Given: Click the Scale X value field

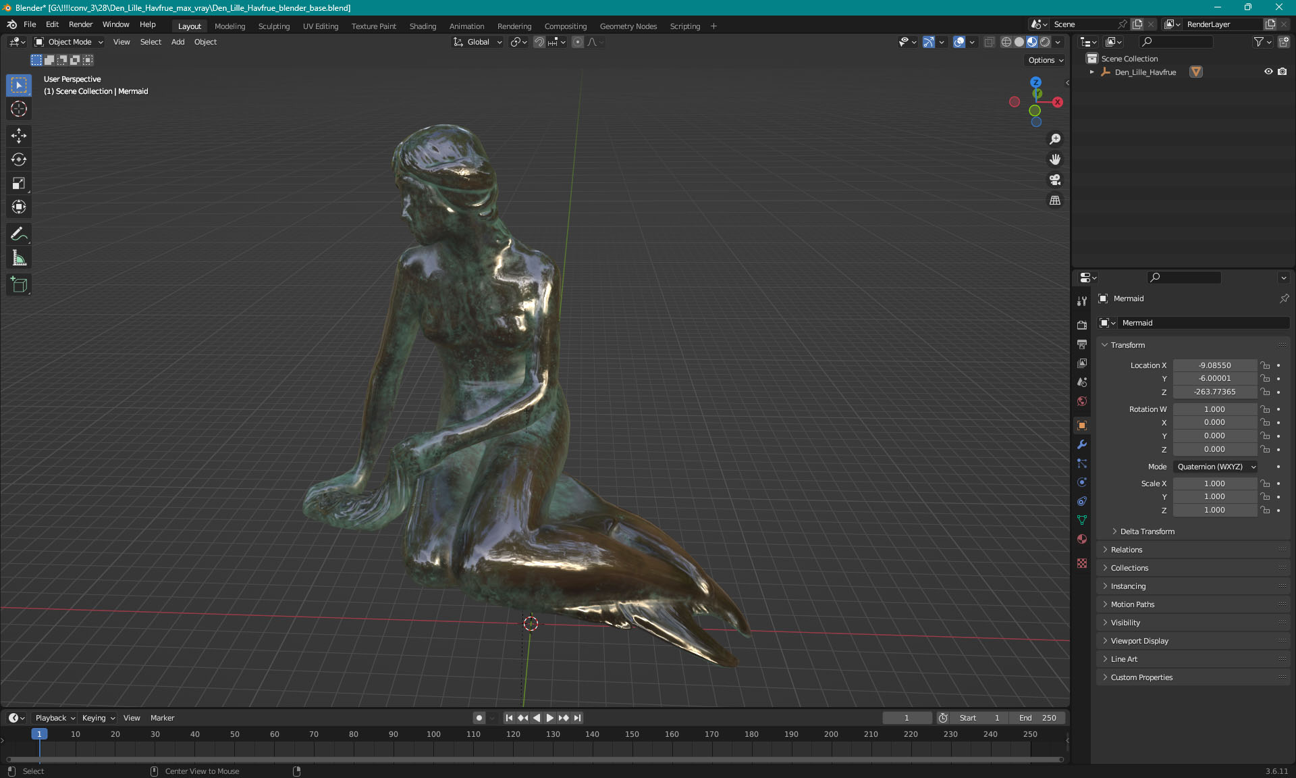Looking at the screenshot, I should coord(1214,484).
